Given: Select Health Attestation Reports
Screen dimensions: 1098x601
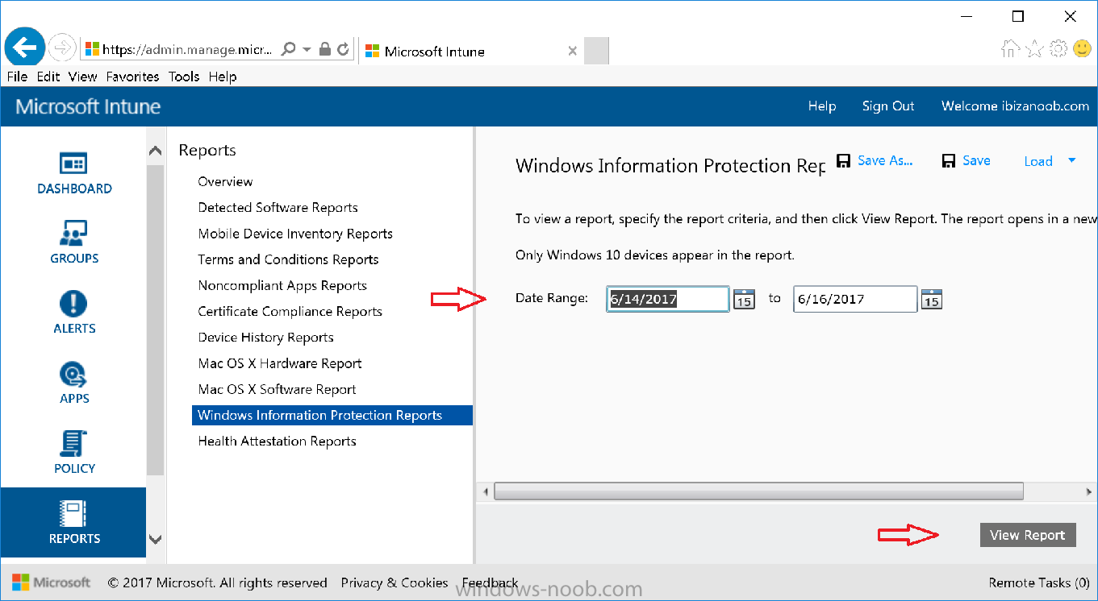Looking at the screenshot, I should pyautogui.click(x=278, y=441).
